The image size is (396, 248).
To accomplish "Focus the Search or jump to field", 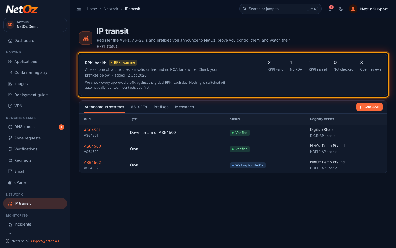I will point(280,9).
